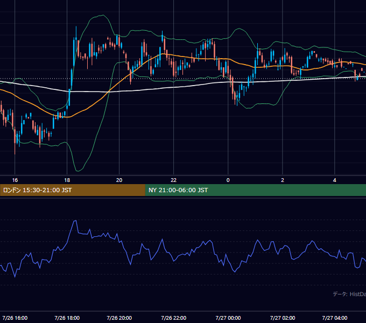The image size is (366, 323).
Task: Click the 7/27 02:00 date label
Action: [283, 318]
